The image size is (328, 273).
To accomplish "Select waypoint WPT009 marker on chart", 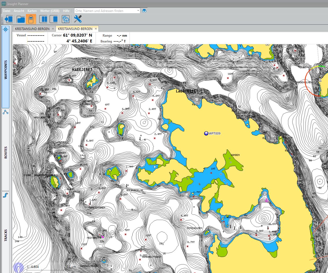I will point(206,133).
